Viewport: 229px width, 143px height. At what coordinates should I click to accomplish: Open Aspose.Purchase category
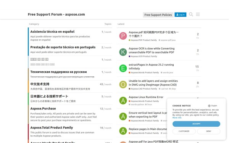pyautogui.click(x=43, y=109)
